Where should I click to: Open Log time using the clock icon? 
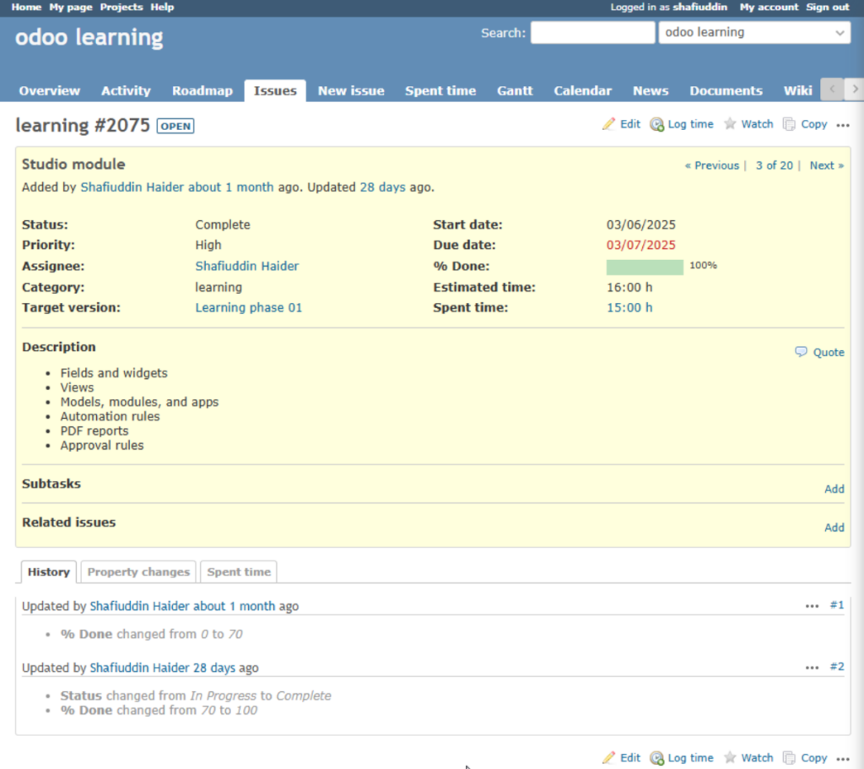(x=657, y=123)
